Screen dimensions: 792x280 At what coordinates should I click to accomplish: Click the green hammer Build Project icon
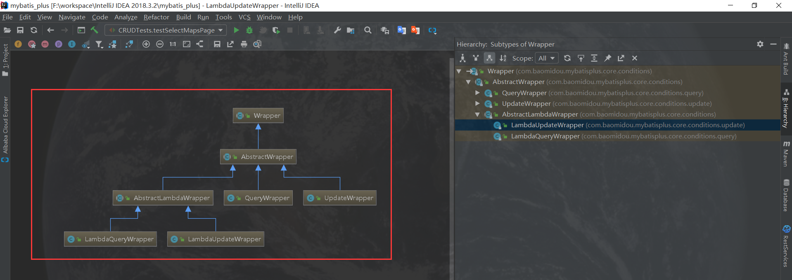pyautogui.click(x=95, y=30)
